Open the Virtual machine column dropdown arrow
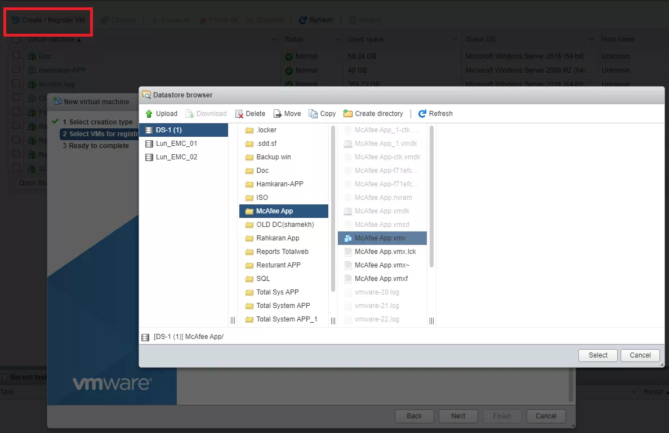This screenshot has width=669, height=433. pyautogui.click(x=274, y=39)
